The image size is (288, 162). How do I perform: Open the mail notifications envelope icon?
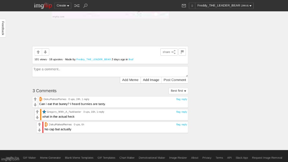click(x=184, y=6)
